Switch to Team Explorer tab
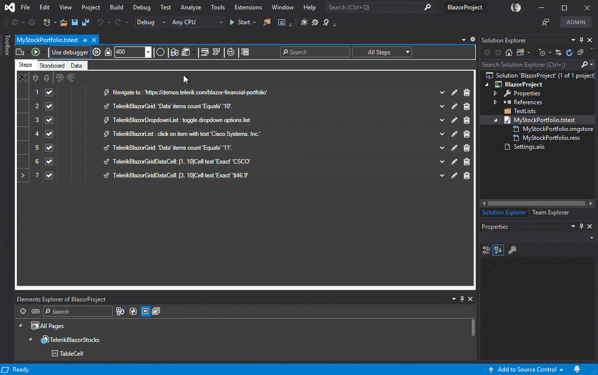Image resolution: width=598 pixels, height=375 pixels. tap(550, 212)
